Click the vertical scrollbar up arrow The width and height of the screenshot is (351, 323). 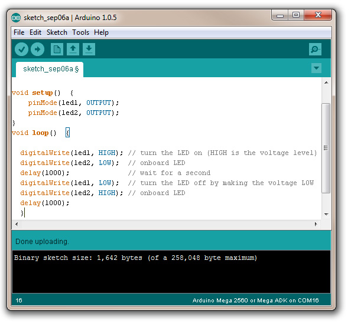tap(326, 83)
